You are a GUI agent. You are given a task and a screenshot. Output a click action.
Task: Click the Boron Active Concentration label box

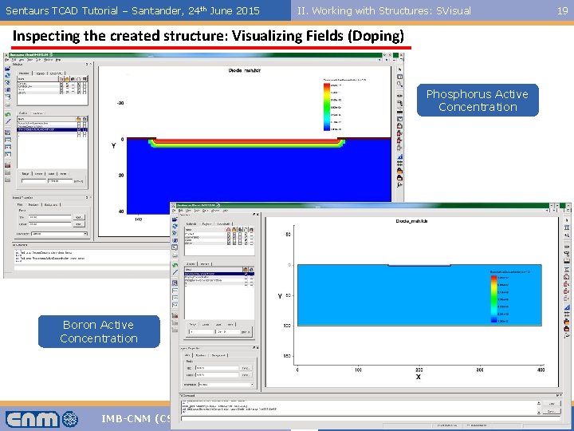pyautogui.click(x=99, y=331)
